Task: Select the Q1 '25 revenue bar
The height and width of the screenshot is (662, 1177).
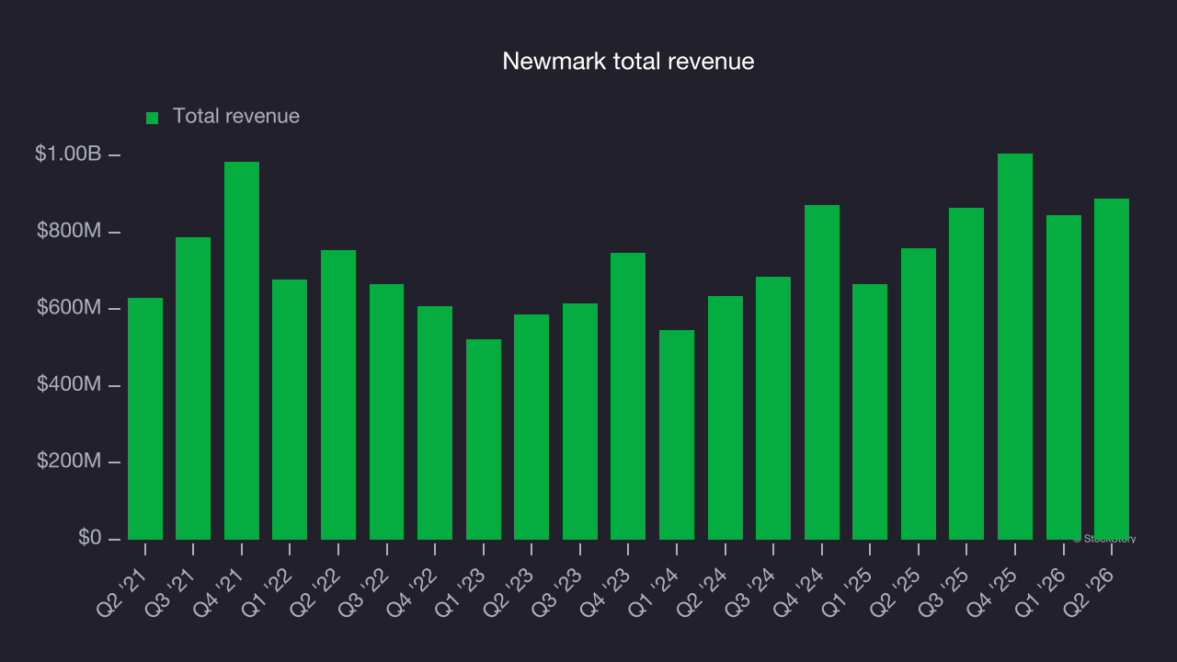Action: click(x=870, y=412)
